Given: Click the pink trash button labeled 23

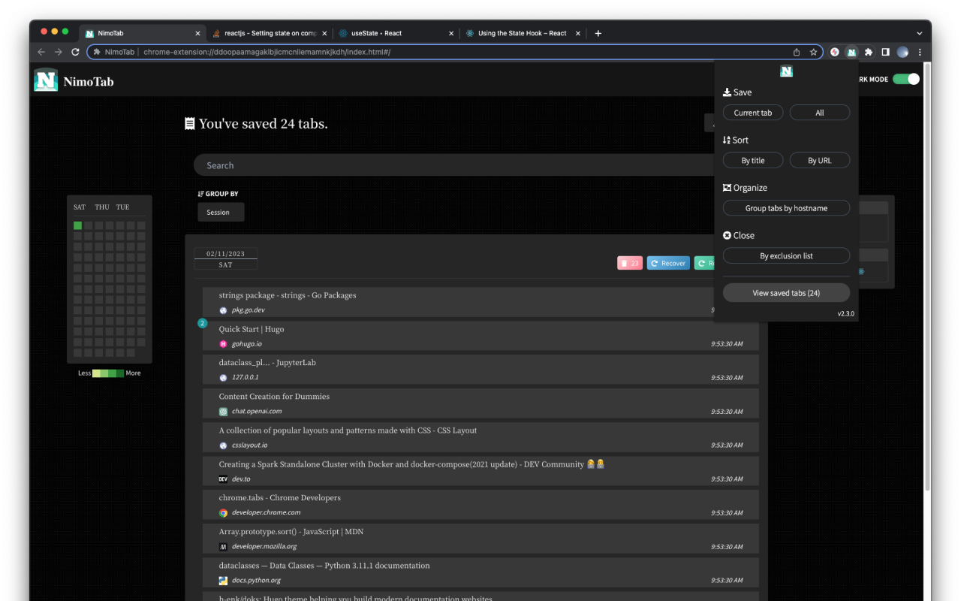Looking at the screenshot, I should tap(630, 263).
